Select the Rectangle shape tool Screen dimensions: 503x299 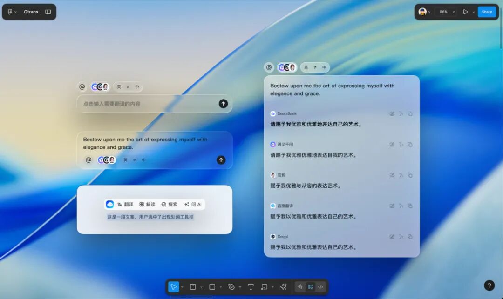click(x=212, y=287)
